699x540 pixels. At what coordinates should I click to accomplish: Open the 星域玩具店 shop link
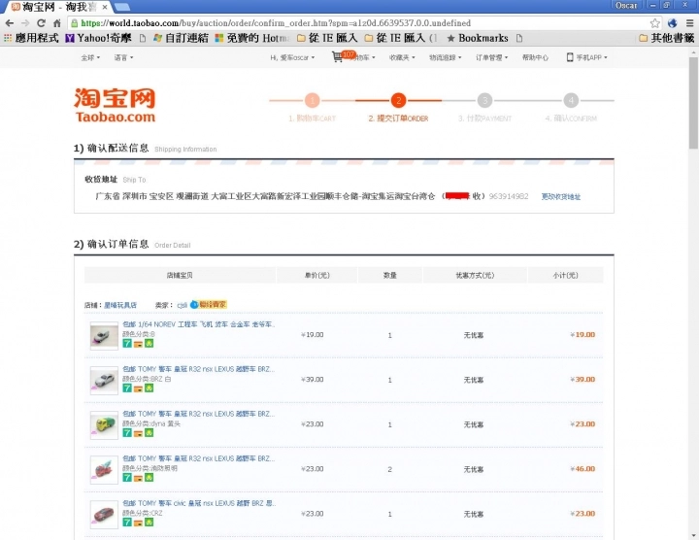[x=120, y=305]
